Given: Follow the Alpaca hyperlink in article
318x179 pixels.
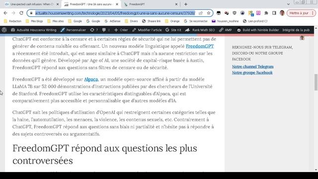Looking at the screenshot, I should pos(91,80).
